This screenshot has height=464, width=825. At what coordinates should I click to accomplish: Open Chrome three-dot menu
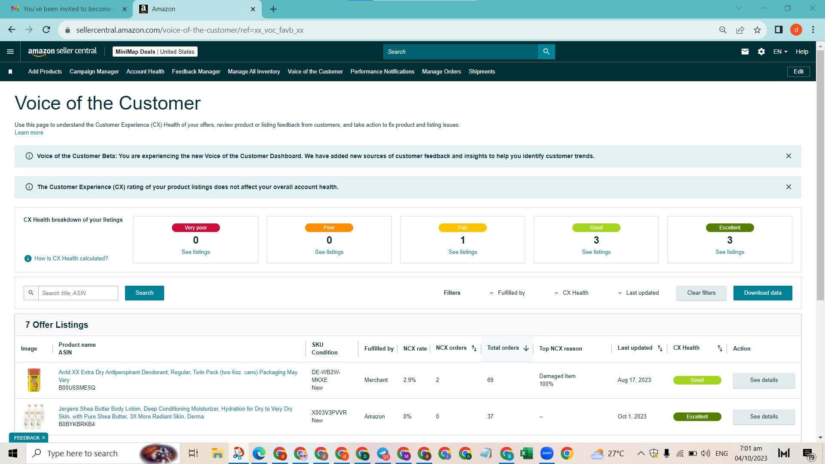coord(813,30)
